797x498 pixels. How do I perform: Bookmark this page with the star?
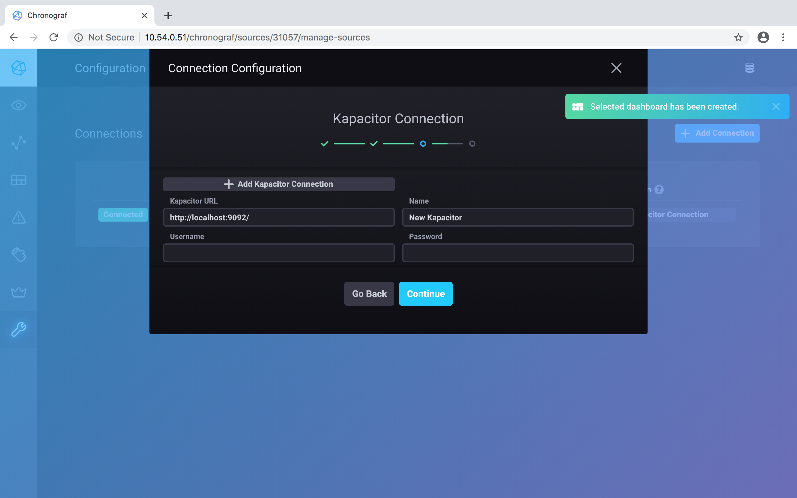point(738,38)
